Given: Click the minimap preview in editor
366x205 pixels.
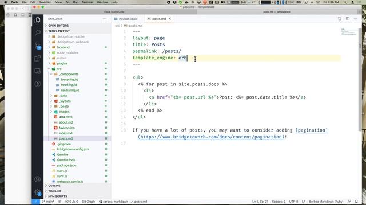Looking at the screenshot, I should coord(348,32).
